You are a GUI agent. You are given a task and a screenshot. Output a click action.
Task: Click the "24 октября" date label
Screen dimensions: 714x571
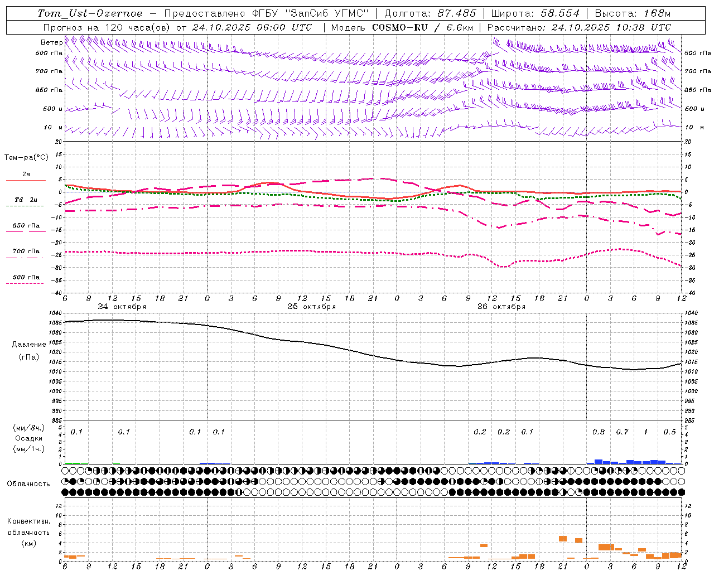pyautogui.click(x=122, y=307)
